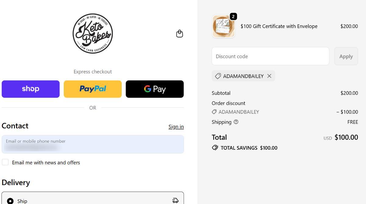366x204 pixels.
Task: Click the order discount tag icon
Action: point(214,112)
